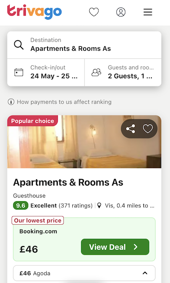
Task: Click the 9.6 rating badge
Action: pyautogui.click(x=21, y=206)
